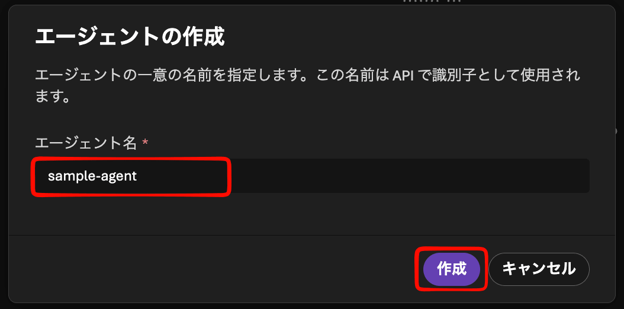Cancel the dialog with キャンセル button

tap(539, 269)
